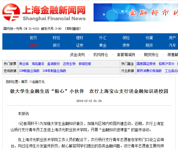The height and width of the screenshot is (150, 178).
Task: Click the 海岛建设 hot stock link
Action: click(x=38, y=64)
